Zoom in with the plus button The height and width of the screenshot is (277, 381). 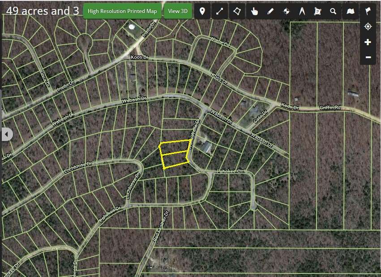(368, 42)
